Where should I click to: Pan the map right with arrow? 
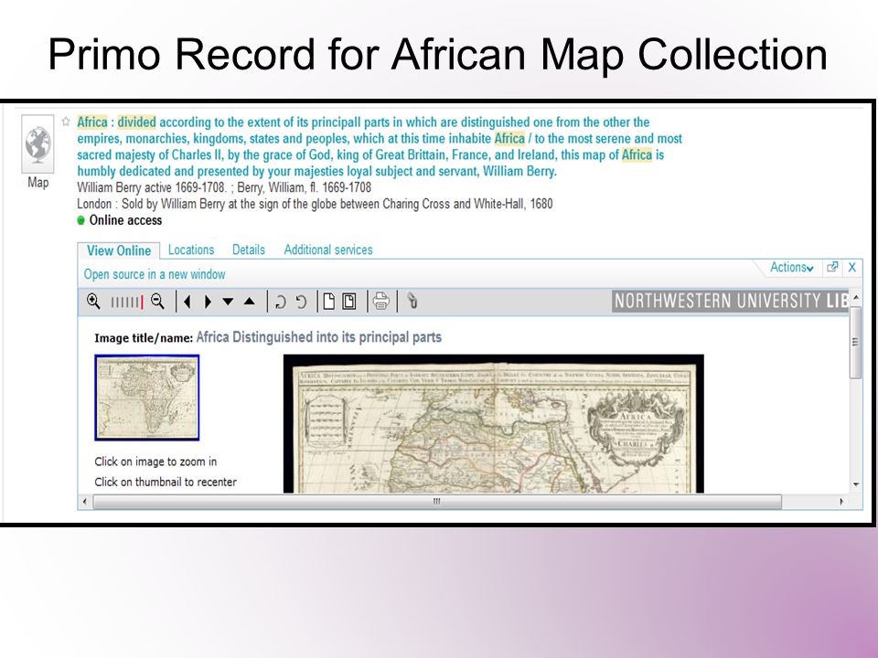coord(208,302)
